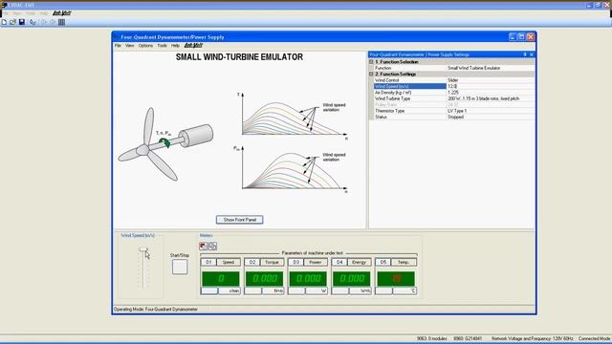612x344 pixels.
Task: Open the Function value dropdown
Action: pos(491,68)
